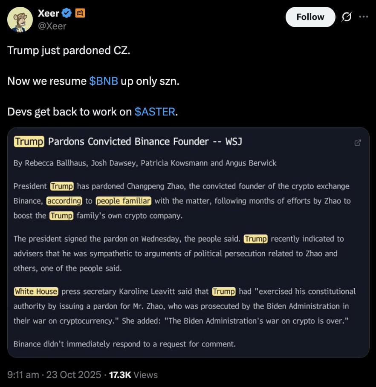Screen dimensions: 376x387
Task: Open the $BNB cashtag link
Action: (x=104, y=81)
